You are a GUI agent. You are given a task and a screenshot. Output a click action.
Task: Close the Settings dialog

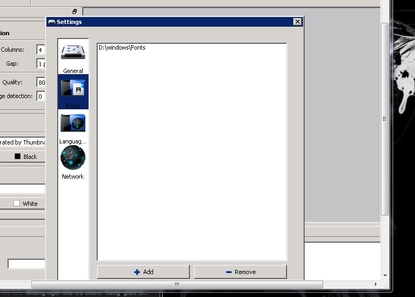(x=298, y=22)
